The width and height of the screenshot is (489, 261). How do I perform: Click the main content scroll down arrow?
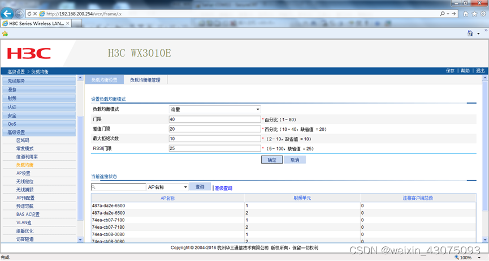pyautogui.click(x=485, y=240)
